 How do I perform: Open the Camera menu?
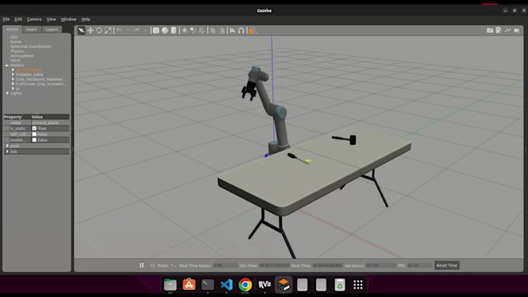34,19
